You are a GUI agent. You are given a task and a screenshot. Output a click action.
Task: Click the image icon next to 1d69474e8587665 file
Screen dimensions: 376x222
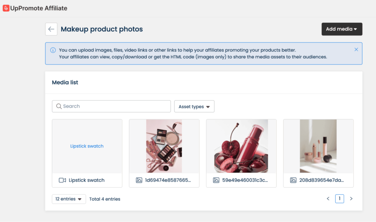(x=139, y=180)
